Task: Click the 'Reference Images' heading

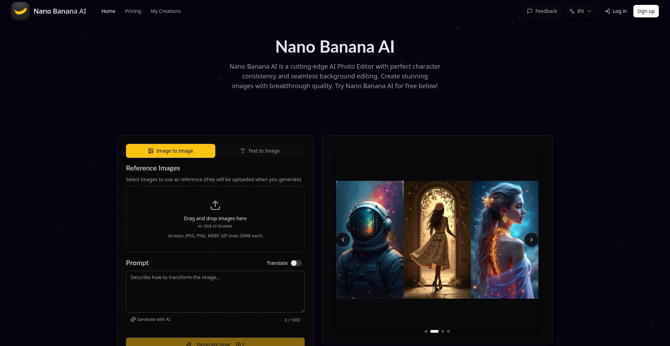Action: [x=153, y=168]
